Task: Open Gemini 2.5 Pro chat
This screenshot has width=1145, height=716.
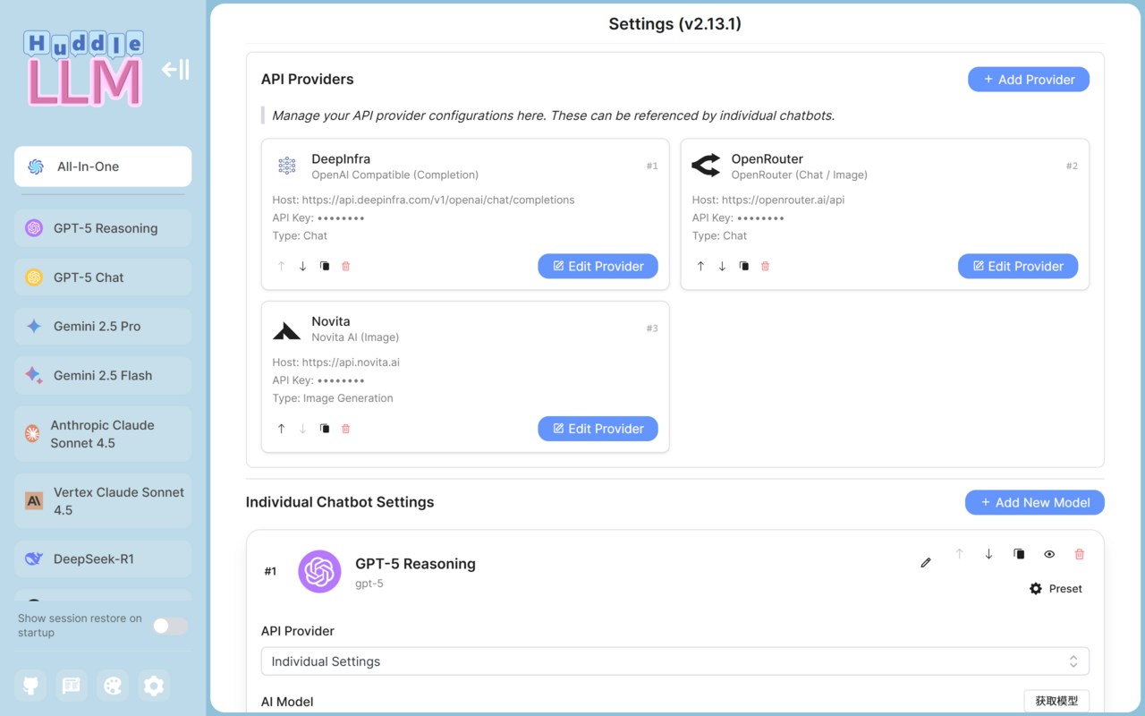Action: point(103,327)
